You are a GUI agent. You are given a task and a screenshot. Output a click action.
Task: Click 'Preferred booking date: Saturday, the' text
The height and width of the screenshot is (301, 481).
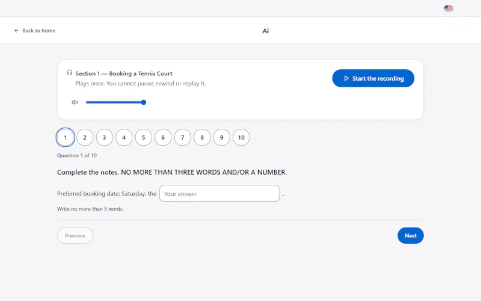[x=107, y=193]
